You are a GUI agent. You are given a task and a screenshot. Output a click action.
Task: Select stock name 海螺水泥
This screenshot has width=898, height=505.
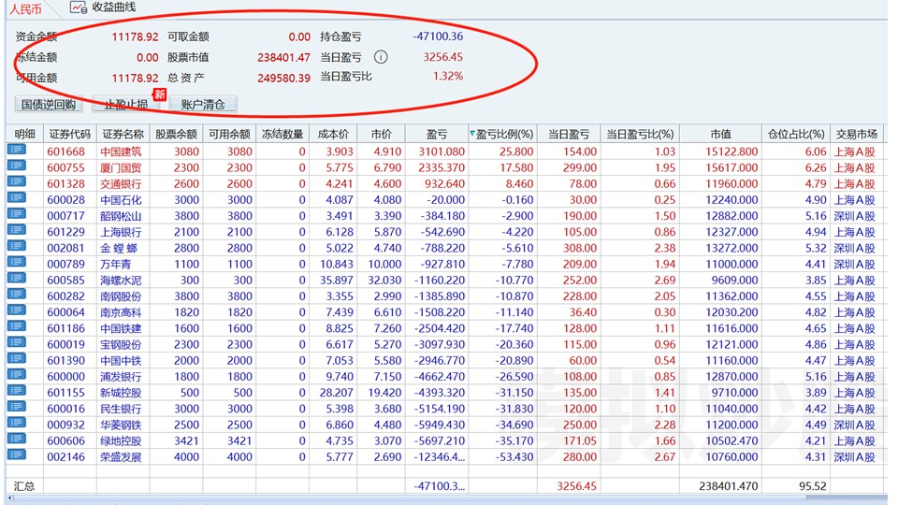click(x=121, y=280)
